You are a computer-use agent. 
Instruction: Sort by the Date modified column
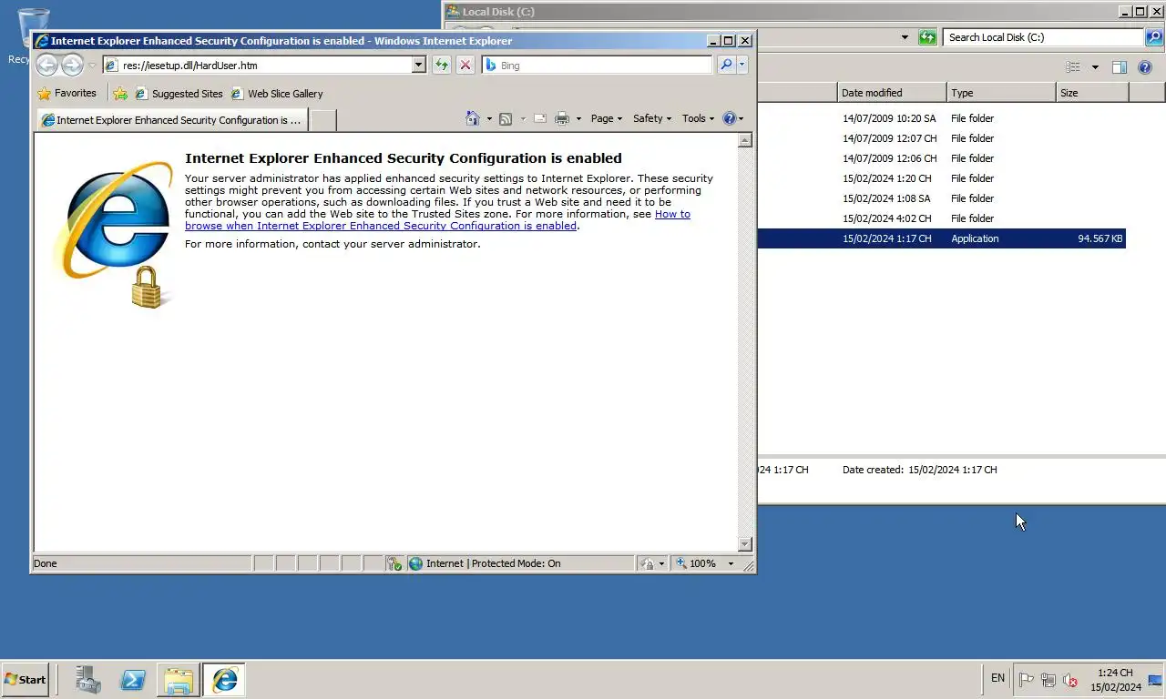(x=892, y=93)
